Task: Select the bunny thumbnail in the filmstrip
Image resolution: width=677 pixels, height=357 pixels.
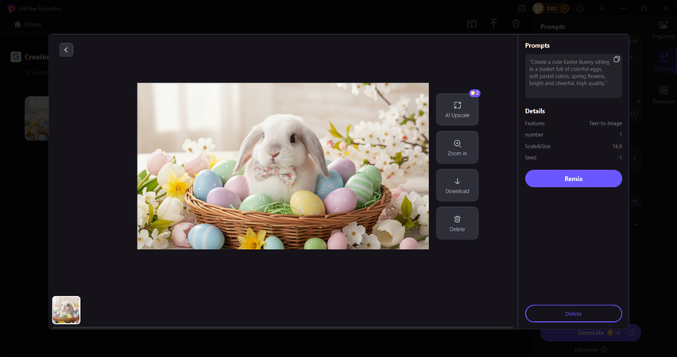Action: click(x=67, y=310)
